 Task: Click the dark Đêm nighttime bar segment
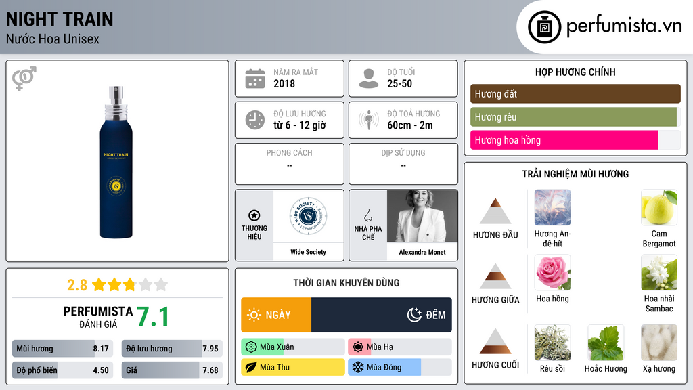pos(382,315)
